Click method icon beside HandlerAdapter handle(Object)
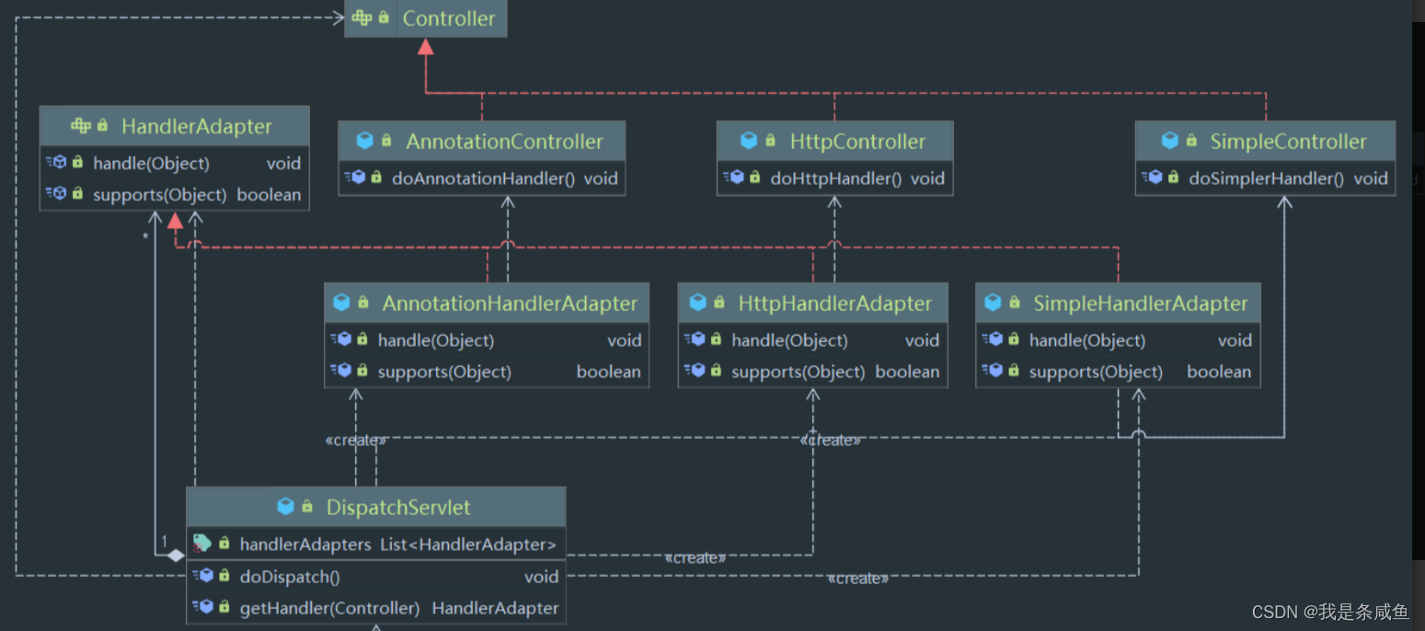The width and height of the screenshot is (1425, 631). (x=57, y=163)
